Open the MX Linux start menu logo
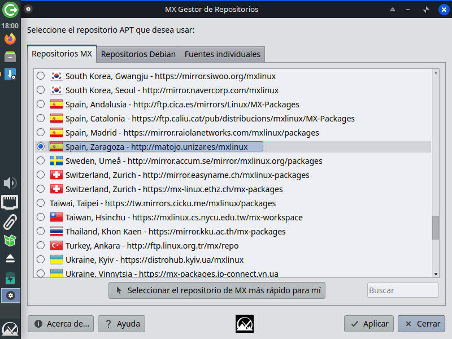Viewport: 452px width, 339px height. tap(10, 329)
